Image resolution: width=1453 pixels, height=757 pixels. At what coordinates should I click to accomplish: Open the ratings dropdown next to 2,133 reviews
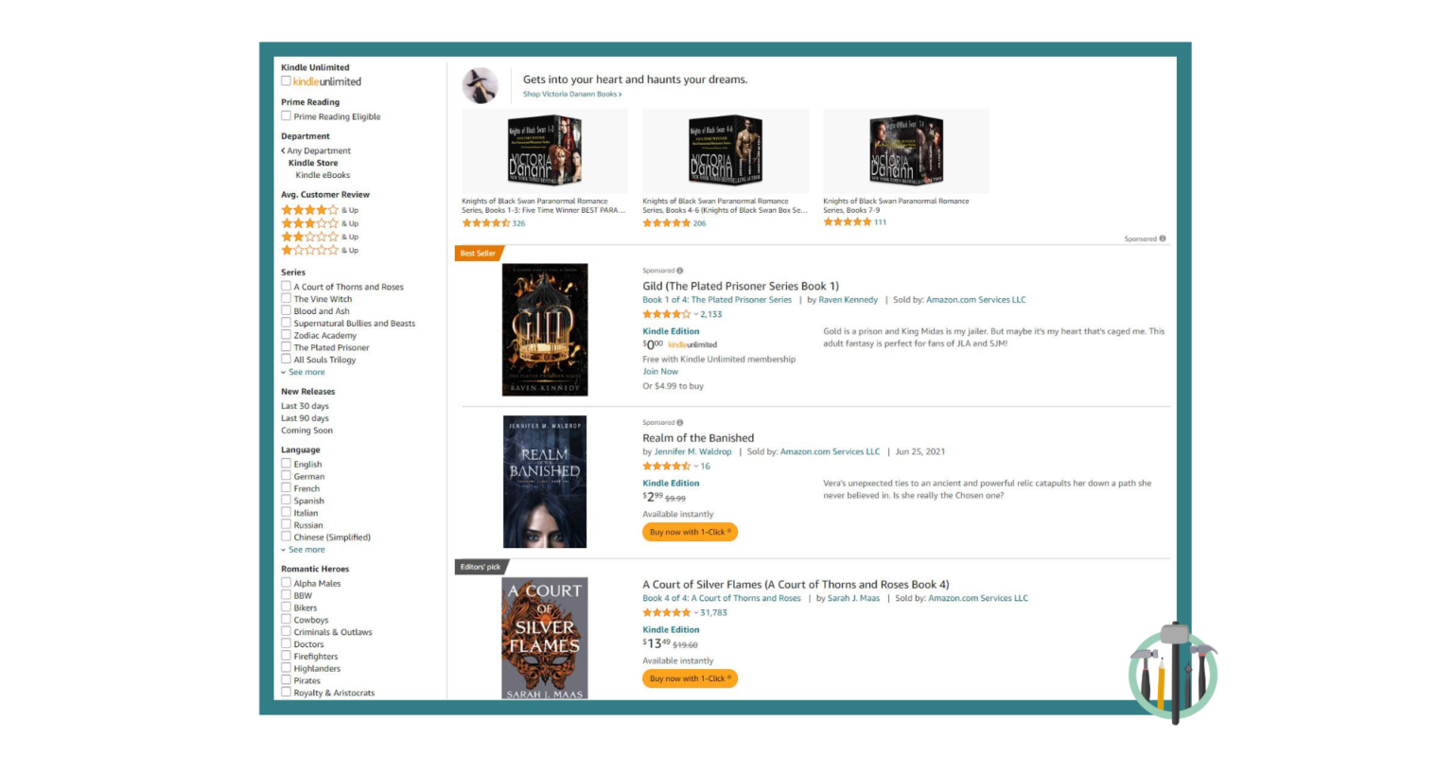(x=698, y=313)
